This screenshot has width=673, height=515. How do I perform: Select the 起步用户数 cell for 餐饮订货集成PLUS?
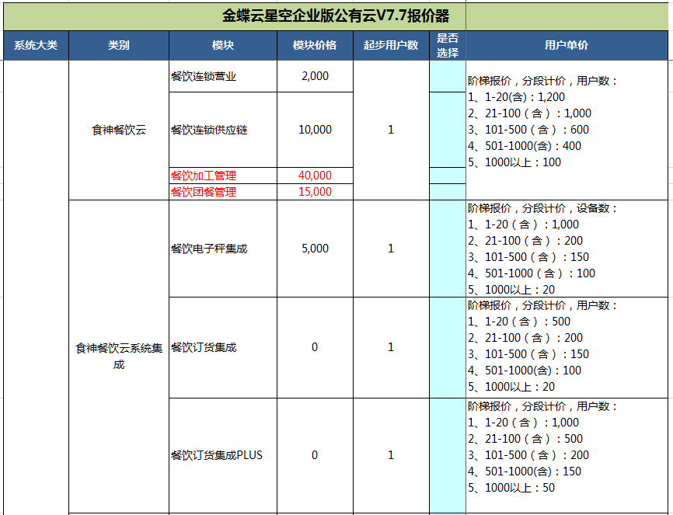click(391, 455)
